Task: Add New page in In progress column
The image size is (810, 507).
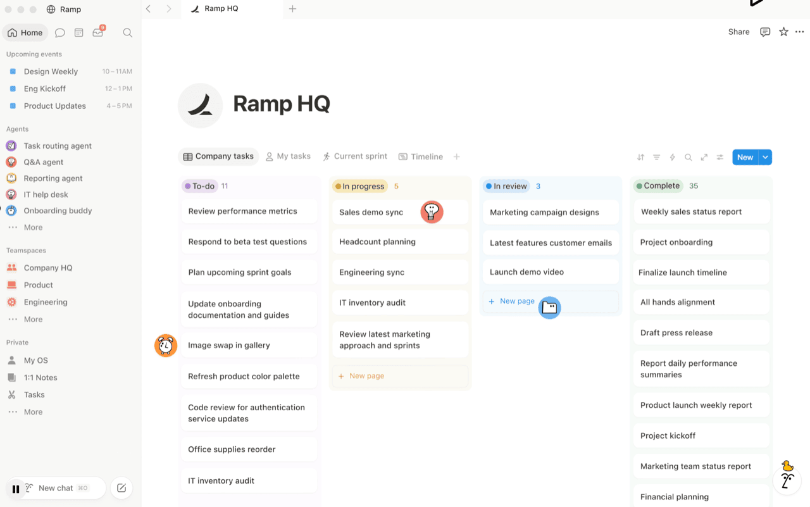Action: [x=400, y=376]
